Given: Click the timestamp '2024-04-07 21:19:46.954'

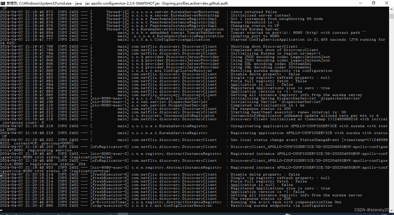Looking at the screenshot, I should [27, 33].
